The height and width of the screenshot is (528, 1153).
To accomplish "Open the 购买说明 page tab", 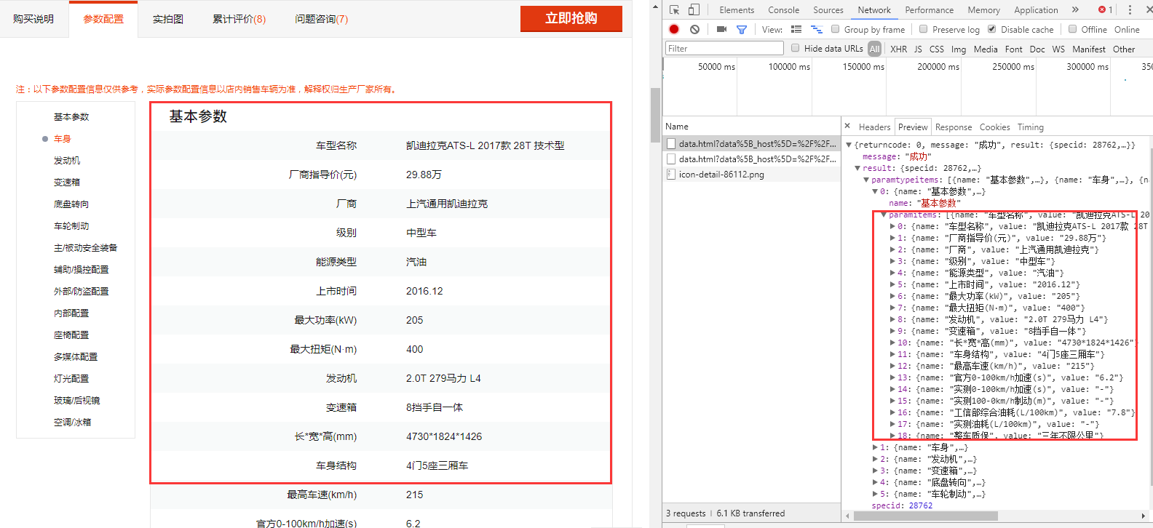I will [33, 19].
